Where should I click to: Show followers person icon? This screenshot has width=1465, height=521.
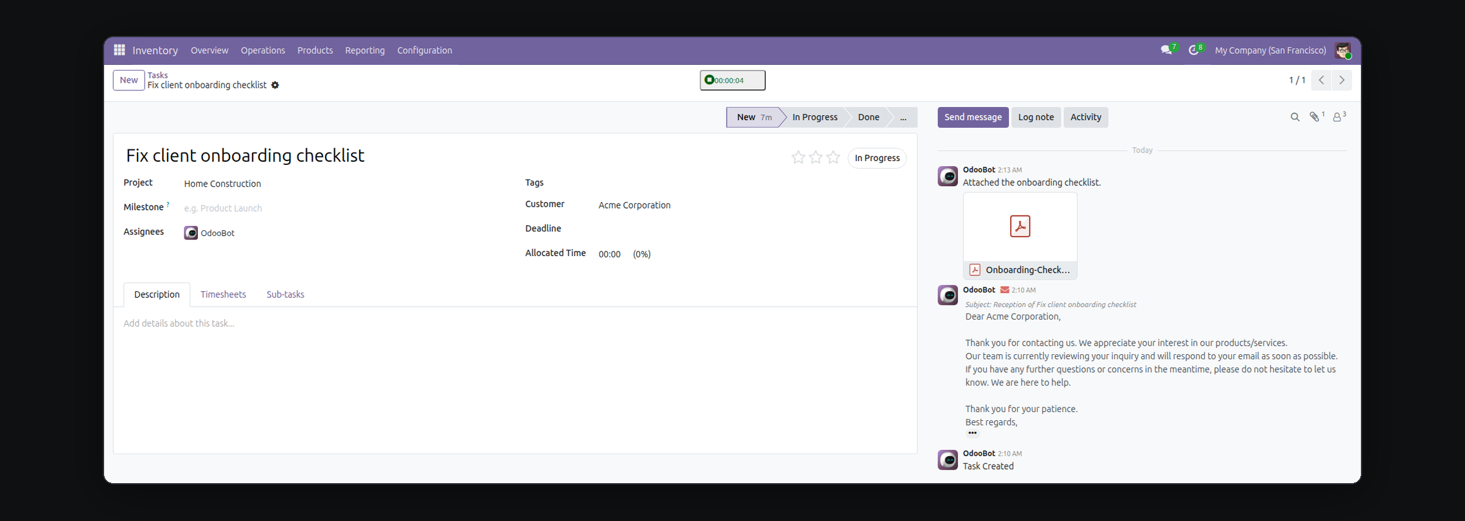tap(1338, 117)
